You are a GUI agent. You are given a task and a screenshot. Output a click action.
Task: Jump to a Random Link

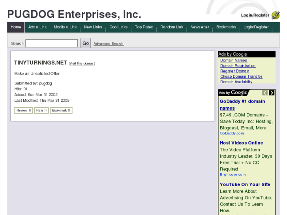click(x=172, y=27)
